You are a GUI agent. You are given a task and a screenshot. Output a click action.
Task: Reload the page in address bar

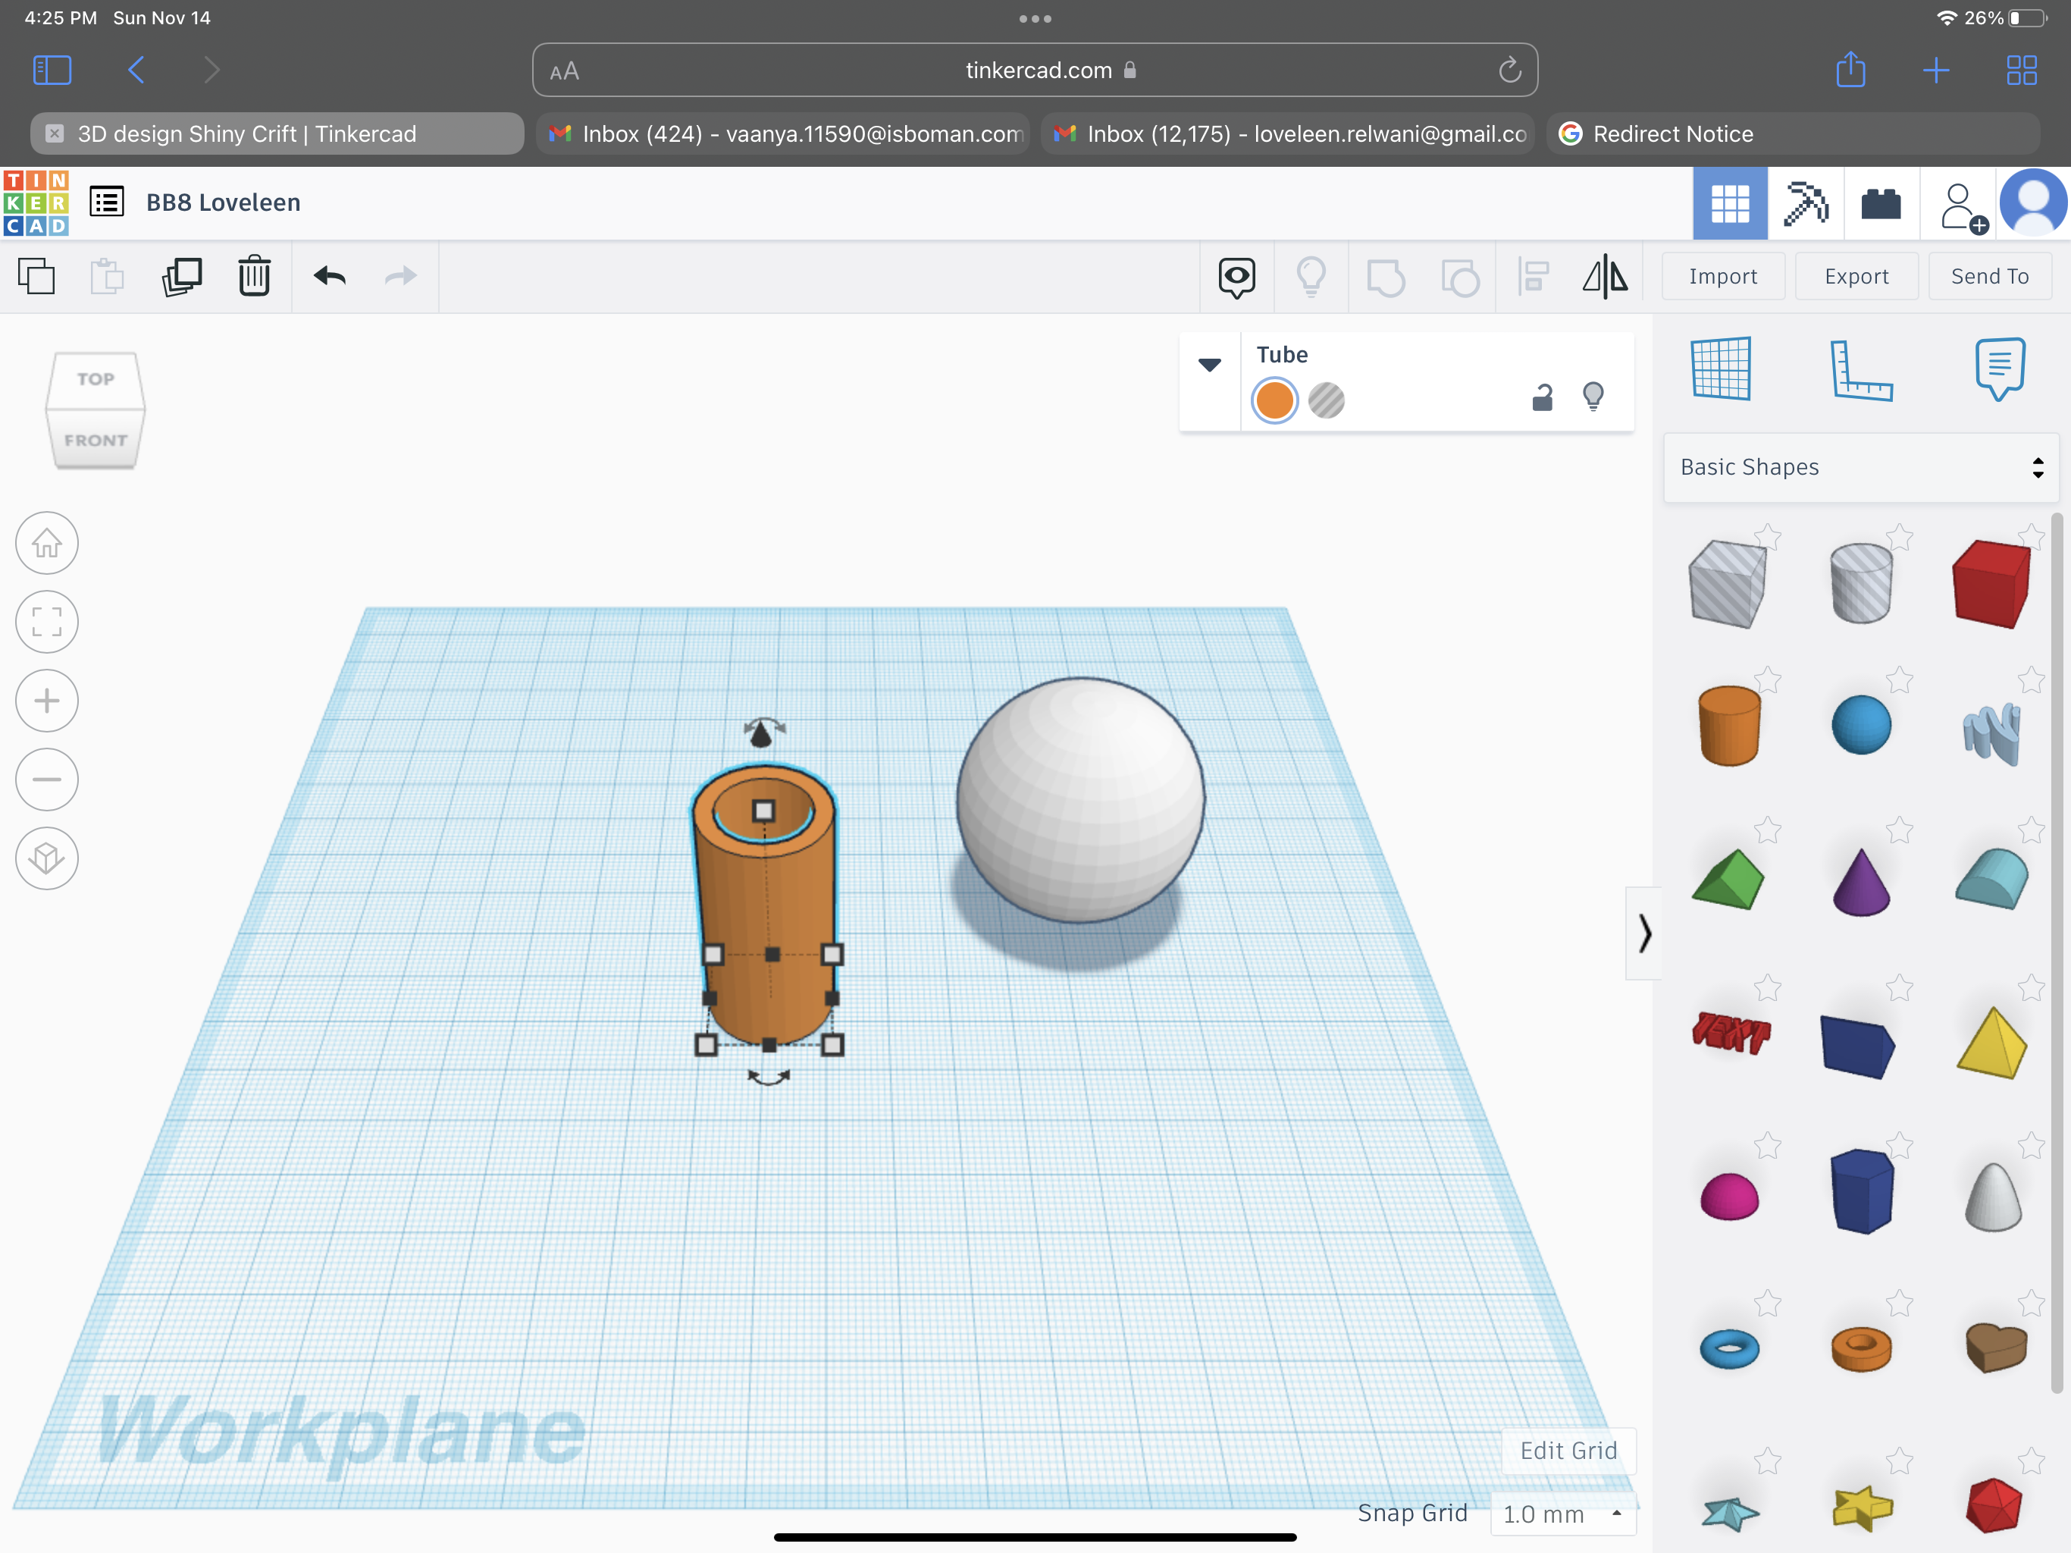click(x=1509, y=71)
